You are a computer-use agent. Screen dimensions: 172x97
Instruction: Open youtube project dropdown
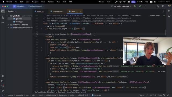(19, 6)
